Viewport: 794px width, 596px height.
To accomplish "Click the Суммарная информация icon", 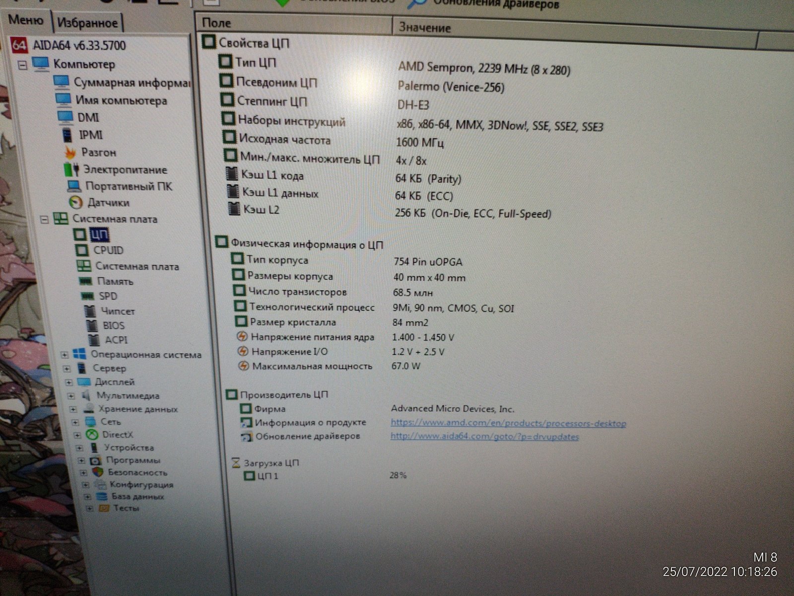I will [62, 82].
